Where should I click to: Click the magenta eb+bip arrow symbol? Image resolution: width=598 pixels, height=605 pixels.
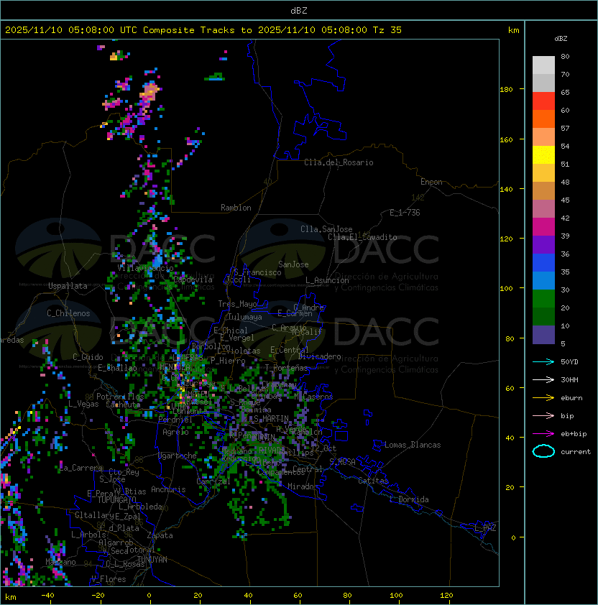[x=543, y=434]
